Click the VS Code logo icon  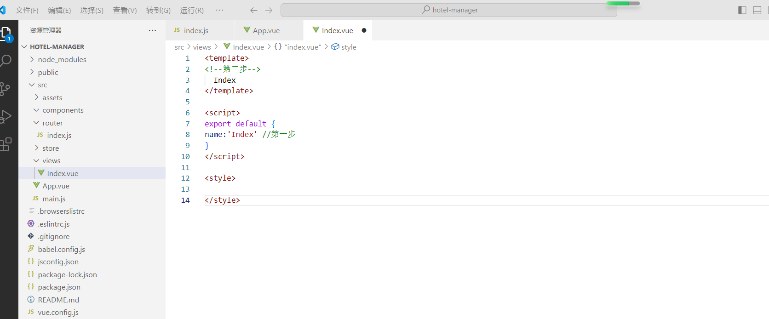3,10
